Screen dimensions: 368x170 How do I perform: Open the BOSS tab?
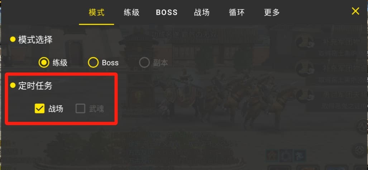[167, 12]
